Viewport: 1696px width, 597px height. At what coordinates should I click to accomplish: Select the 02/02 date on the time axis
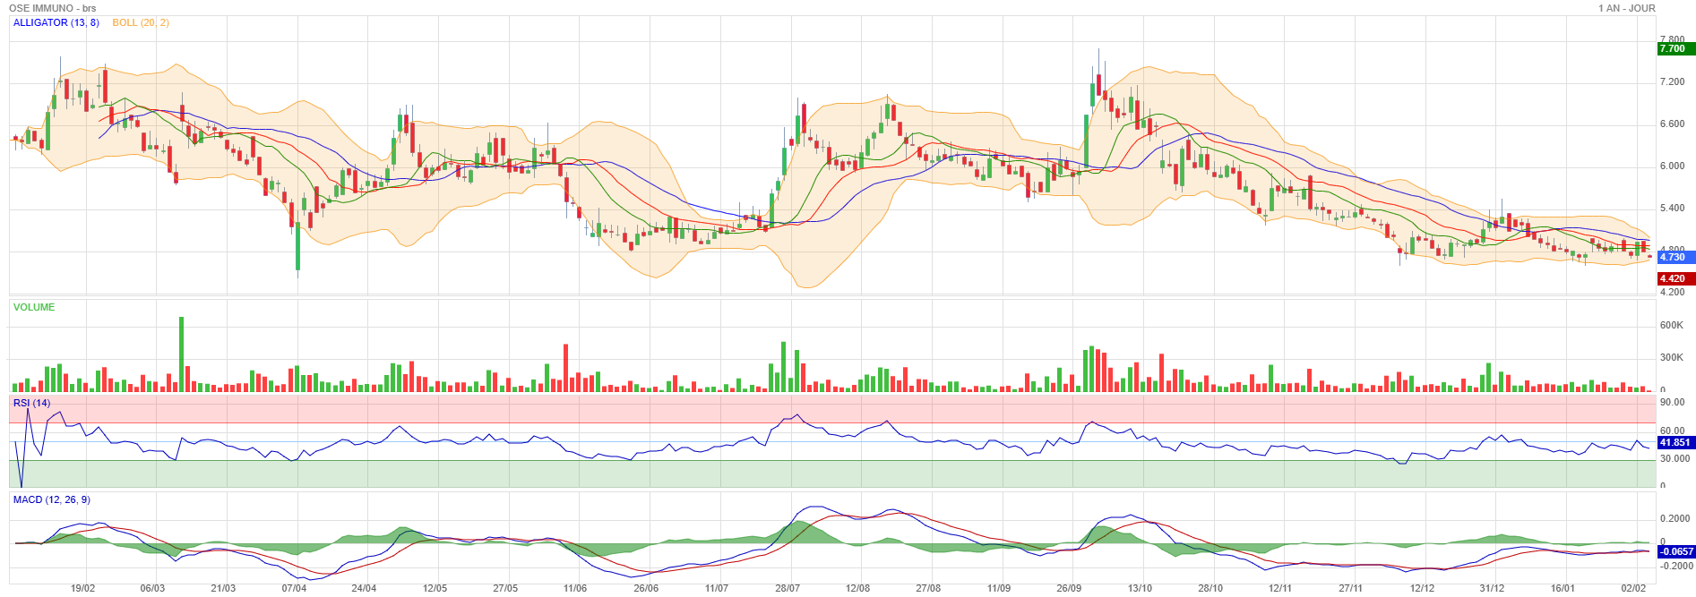[x=1633, y=588]
